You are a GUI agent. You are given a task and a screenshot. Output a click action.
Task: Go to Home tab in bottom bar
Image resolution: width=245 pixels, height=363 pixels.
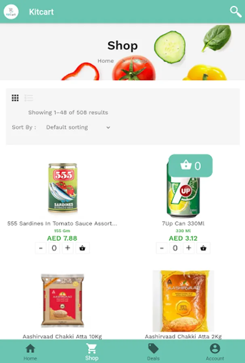tap(30, 352)
